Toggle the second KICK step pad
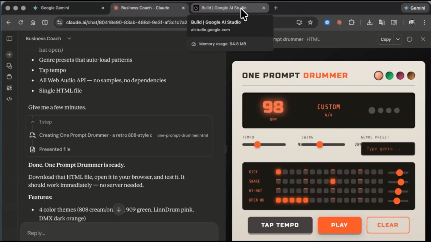This screenshot has height=242, width=431. click(285, 172)
